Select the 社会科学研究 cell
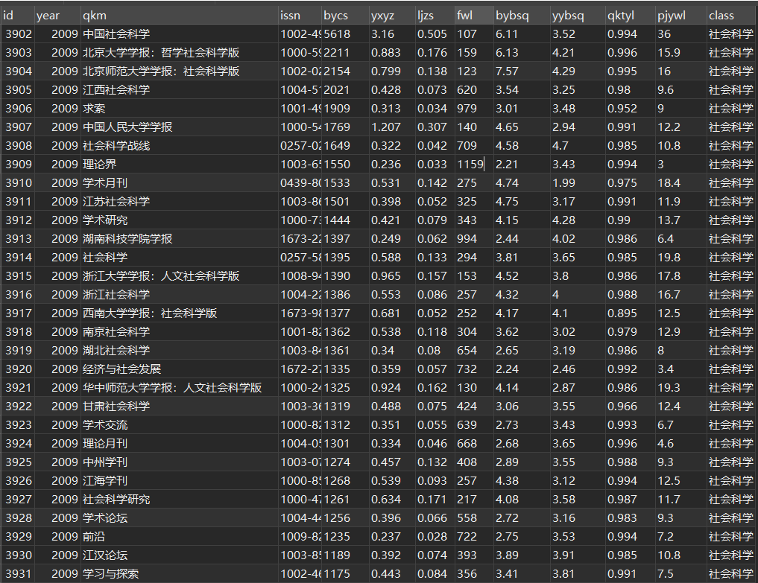The width and height of the screenshot is (758, 583). (x=180, y=499)
